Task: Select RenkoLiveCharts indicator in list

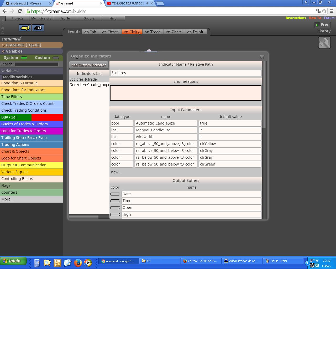Action: coord(89,85)
